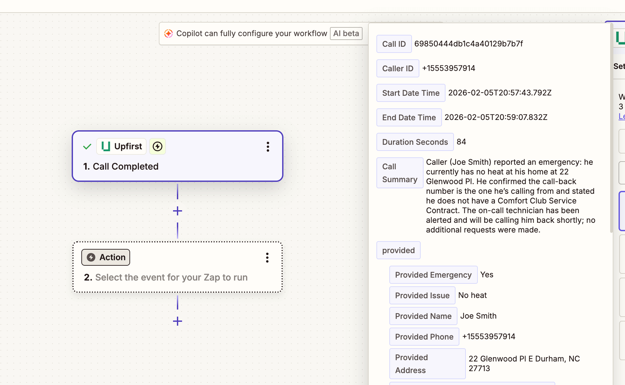
Task: Click the instant-trigger lightning badge beside Upfirst
Action: click(x=157, y=146)
